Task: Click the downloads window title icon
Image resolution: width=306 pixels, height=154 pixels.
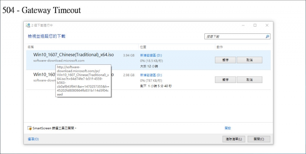Action: 28,25
